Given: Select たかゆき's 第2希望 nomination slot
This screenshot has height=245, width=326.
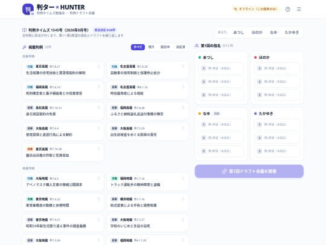Looking at the screenshot, I should tap(277, 138).
